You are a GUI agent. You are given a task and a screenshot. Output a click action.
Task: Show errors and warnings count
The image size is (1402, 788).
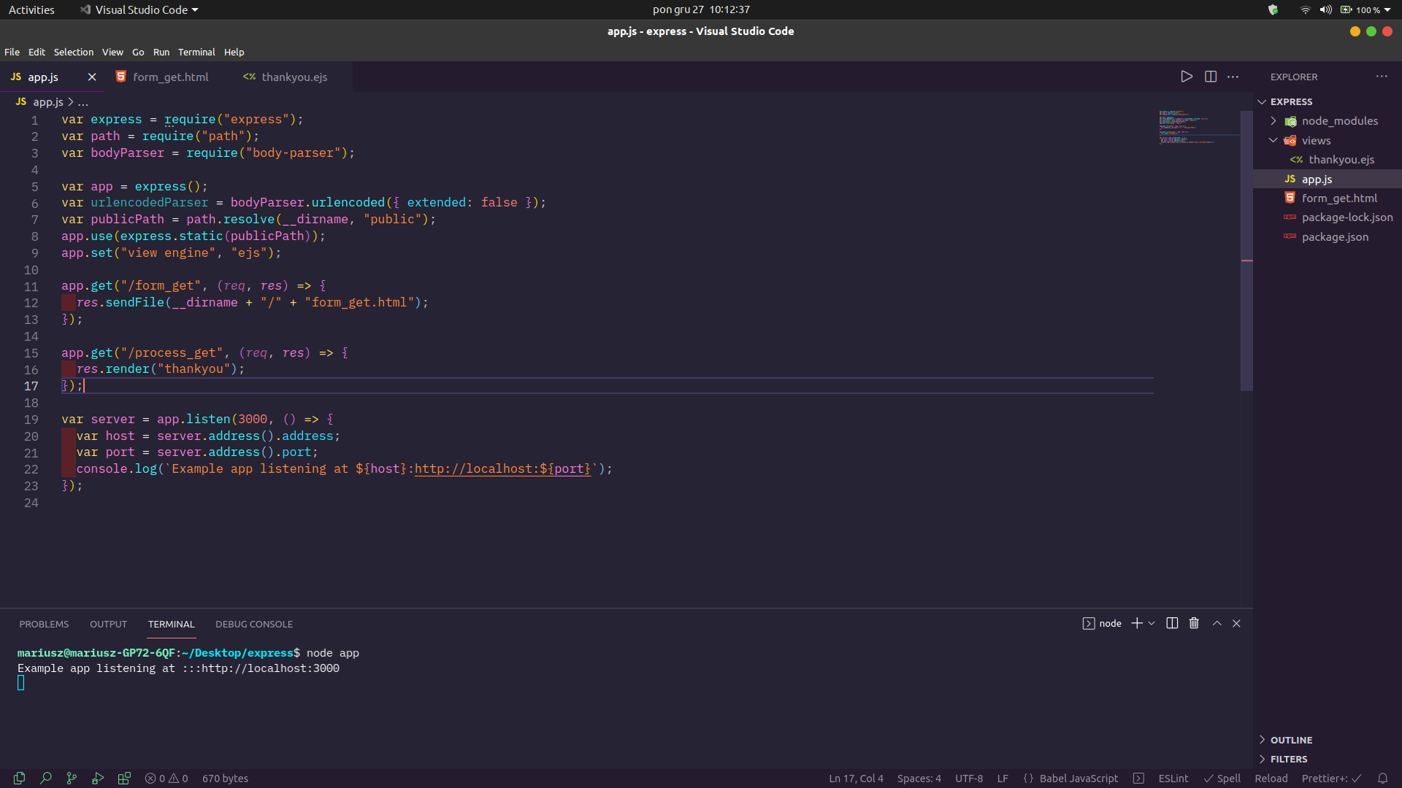point(166,779)
